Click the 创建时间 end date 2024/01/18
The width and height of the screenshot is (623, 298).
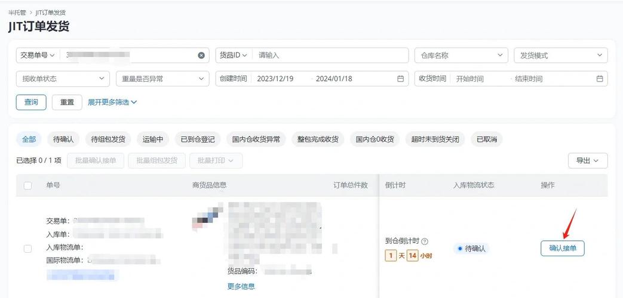pyautogui.click(x=334, y=79)
